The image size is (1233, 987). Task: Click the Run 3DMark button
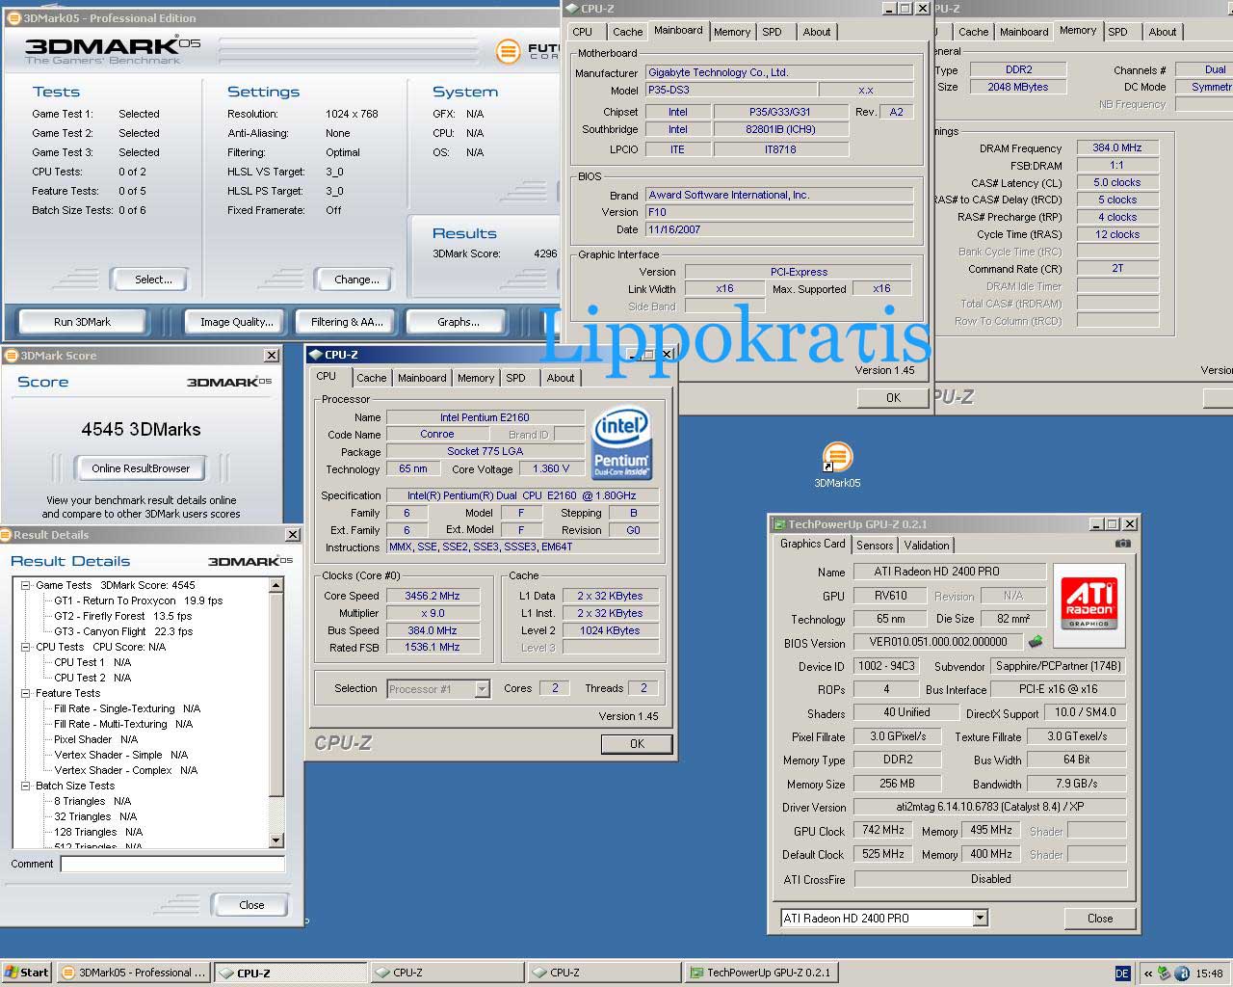82,322
